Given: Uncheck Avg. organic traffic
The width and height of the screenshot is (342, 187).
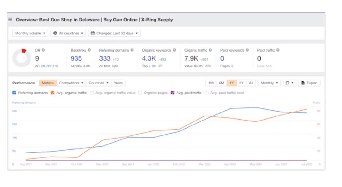Looking at the screenshot, I should tap(52, 93).
